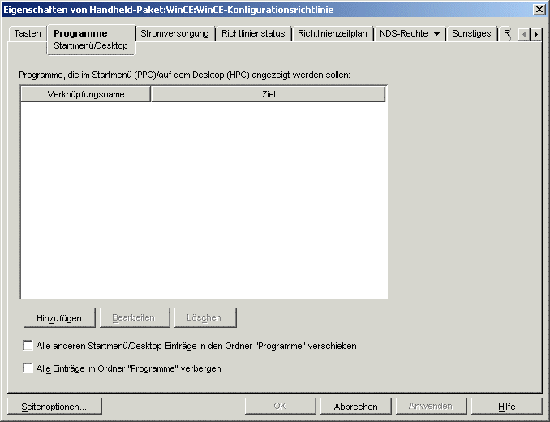
Task: Cancel with the Abbrechen button
Action: [x=355, y=407]
